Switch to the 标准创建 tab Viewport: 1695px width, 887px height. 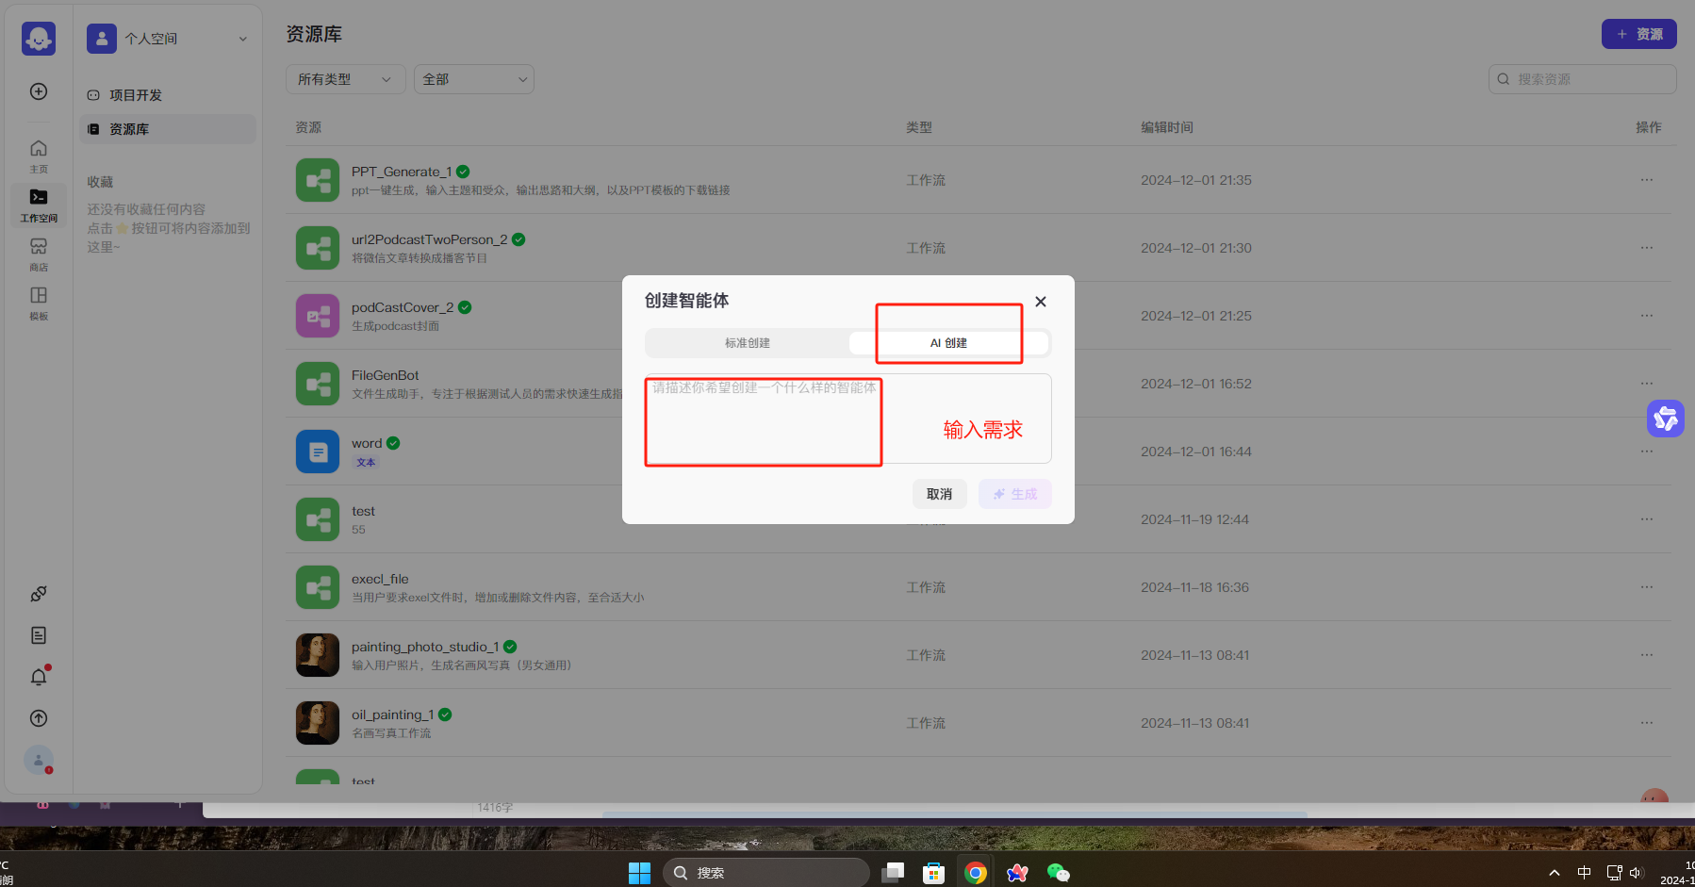point(748,343)
